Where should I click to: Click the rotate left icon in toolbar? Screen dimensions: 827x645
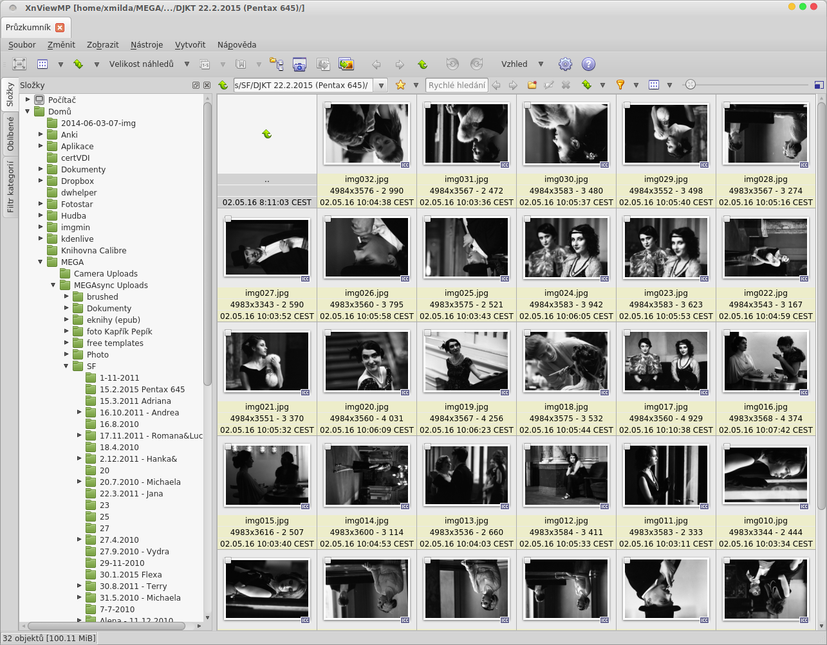tap(452, 64)
